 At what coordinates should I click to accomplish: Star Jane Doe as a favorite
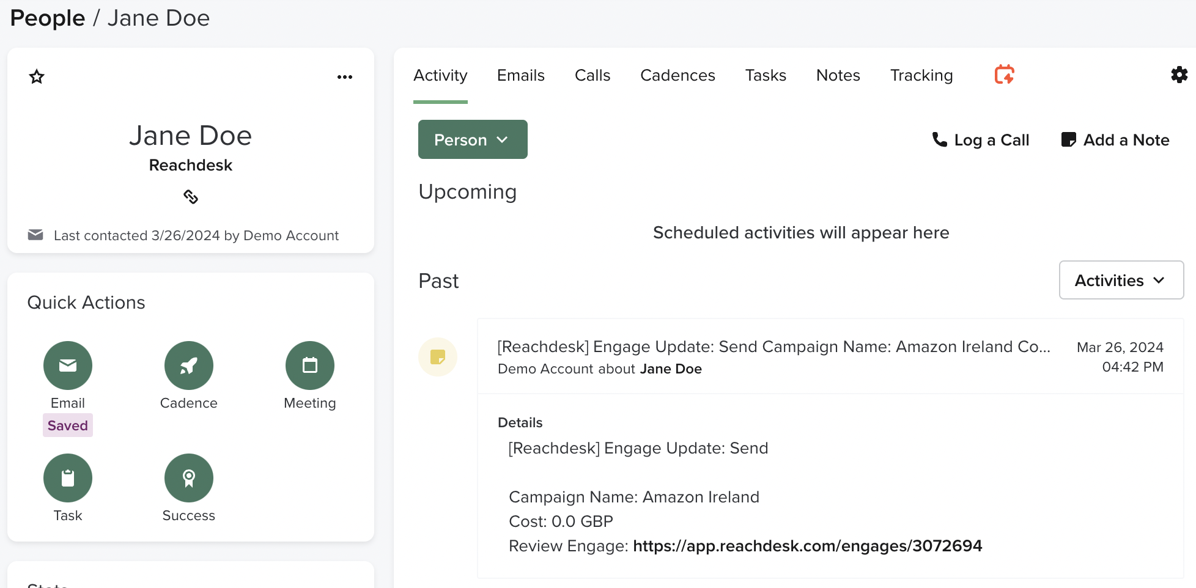37,76
